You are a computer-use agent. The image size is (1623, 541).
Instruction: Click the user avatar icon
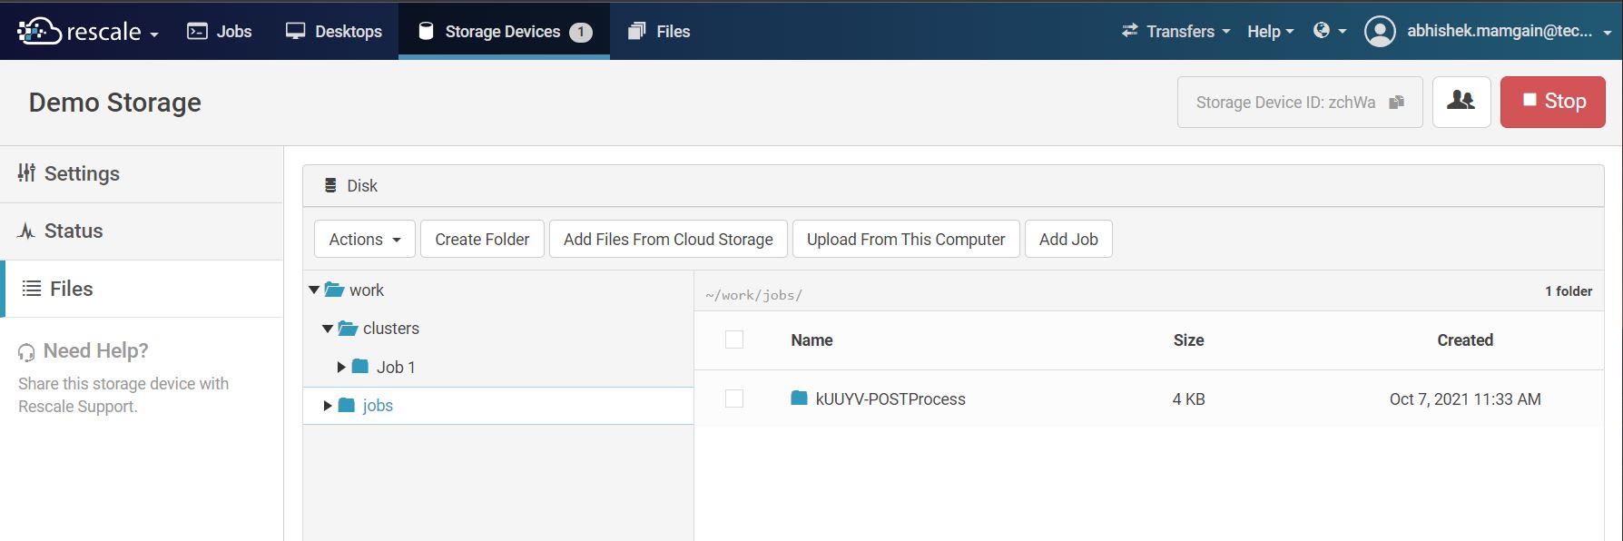coord(1380,31)
